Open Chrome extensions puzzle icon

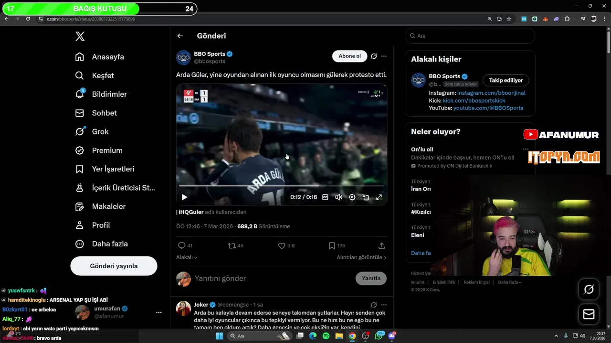click(567, 19)
